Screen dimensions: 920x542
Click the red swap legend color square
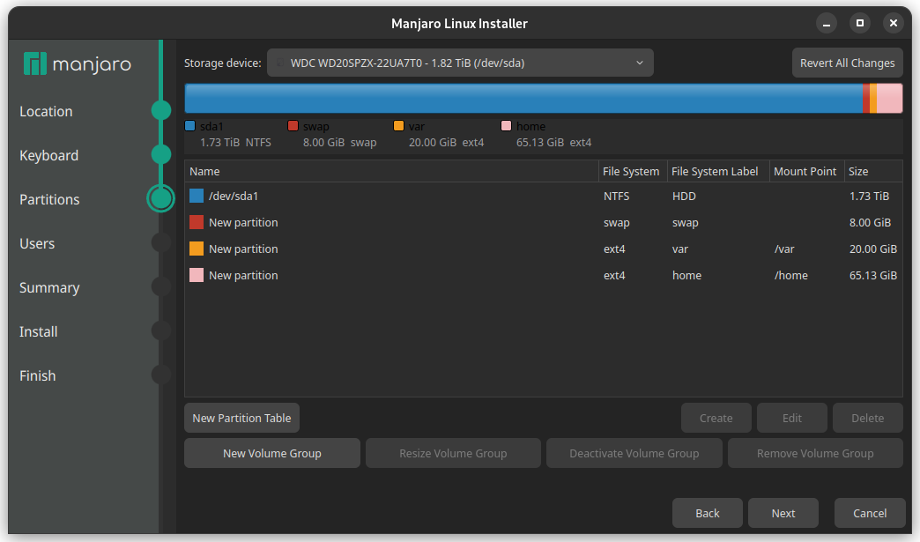point(293,125)
